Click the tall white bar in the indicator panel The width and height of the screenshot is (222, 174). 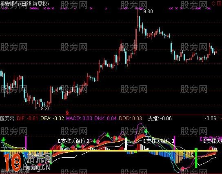[x=126, y=144]
